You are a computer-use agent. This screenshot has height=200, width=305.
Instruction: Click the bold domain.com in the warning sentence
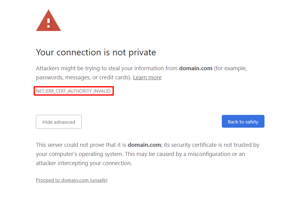pyautogui.click(x=195, y=68)
